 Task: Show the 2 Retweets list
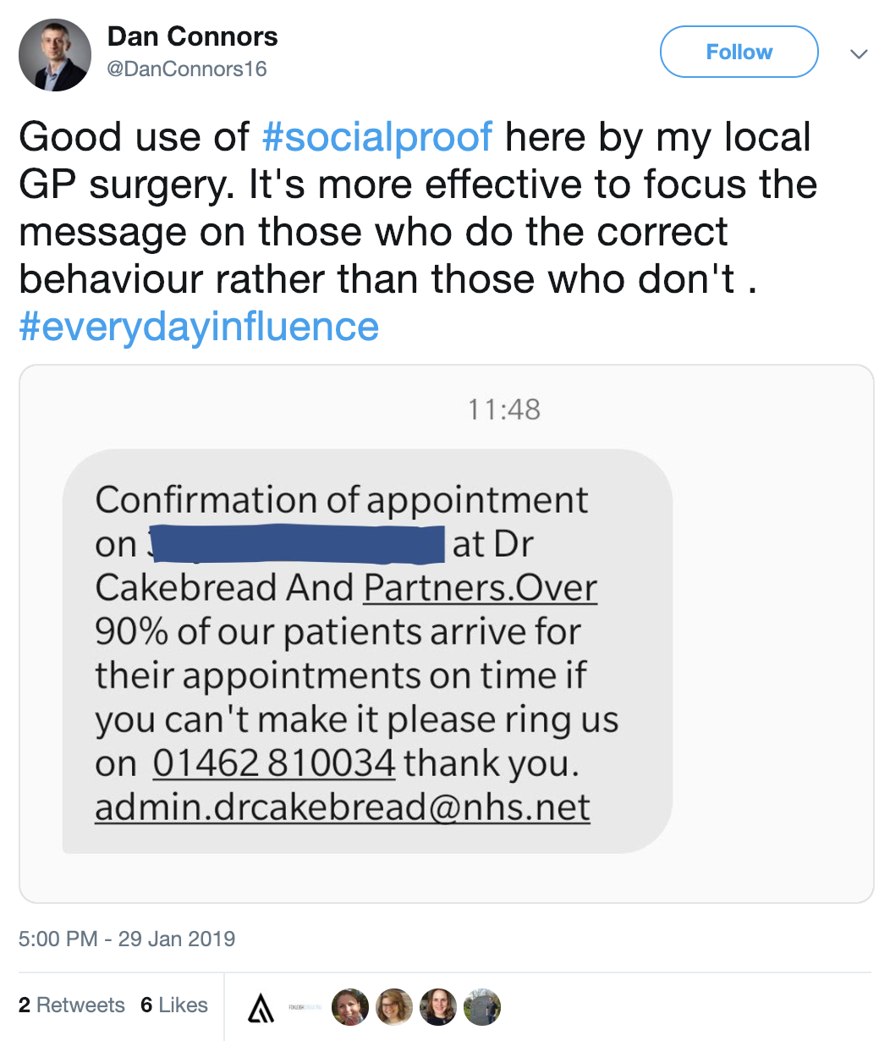coord(72,1005)
